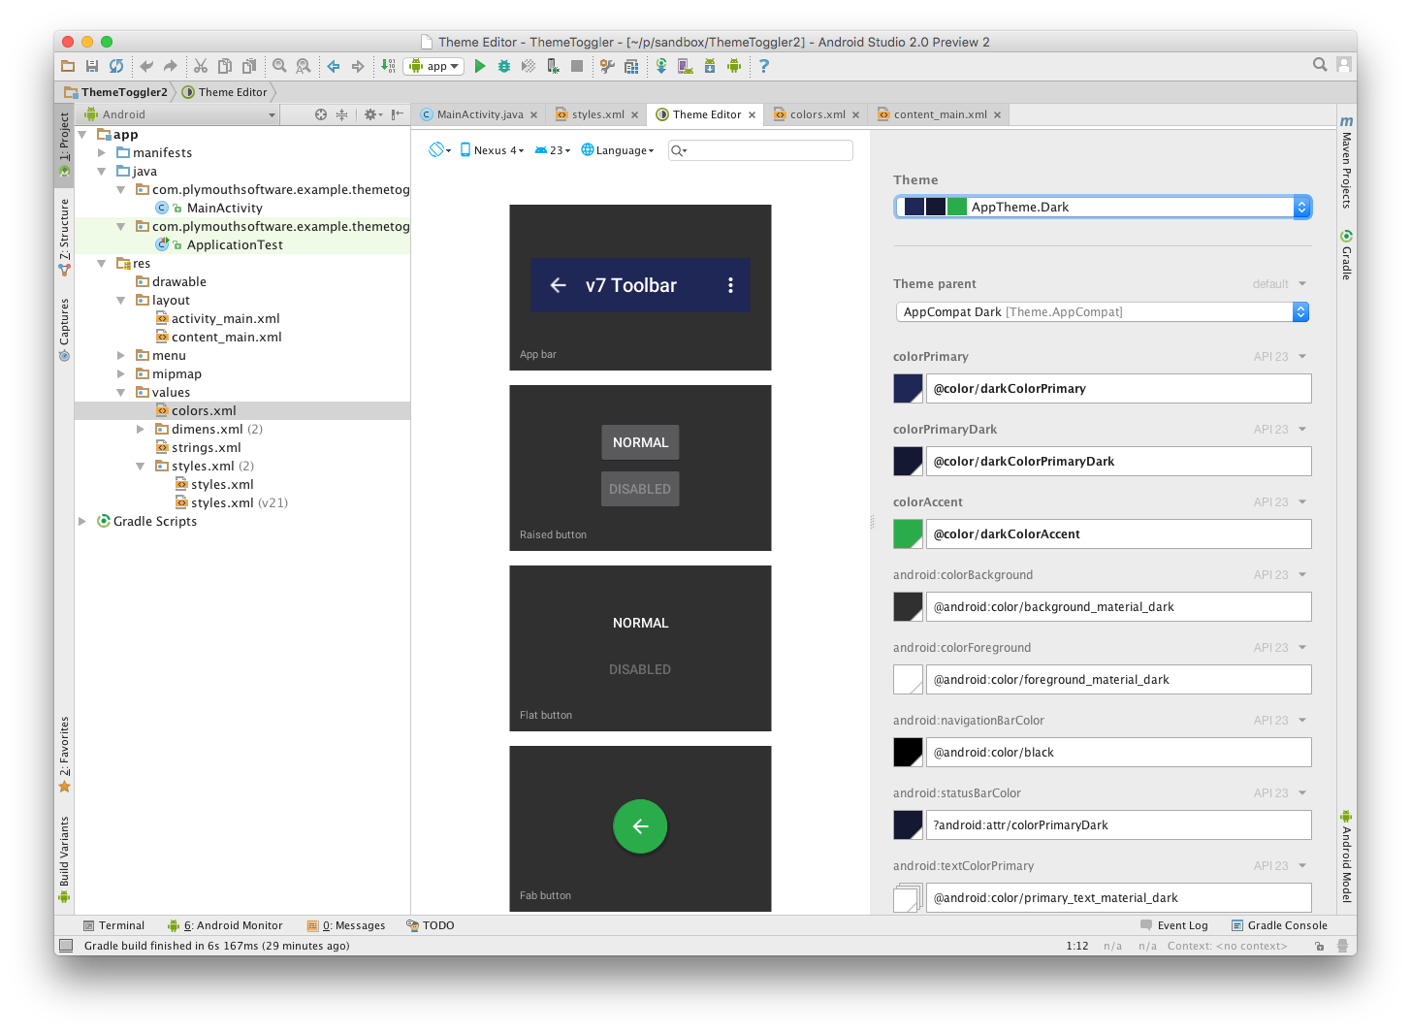Click the Open folder toolbar icon

point(68,66)
